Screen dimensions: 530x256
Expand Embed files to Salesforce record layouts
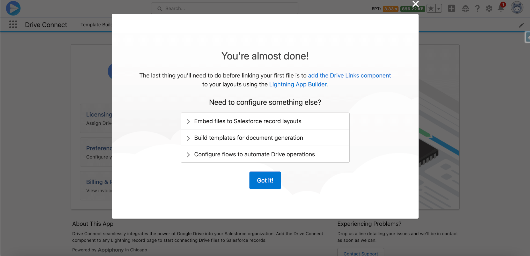click(x=265, y=121)
